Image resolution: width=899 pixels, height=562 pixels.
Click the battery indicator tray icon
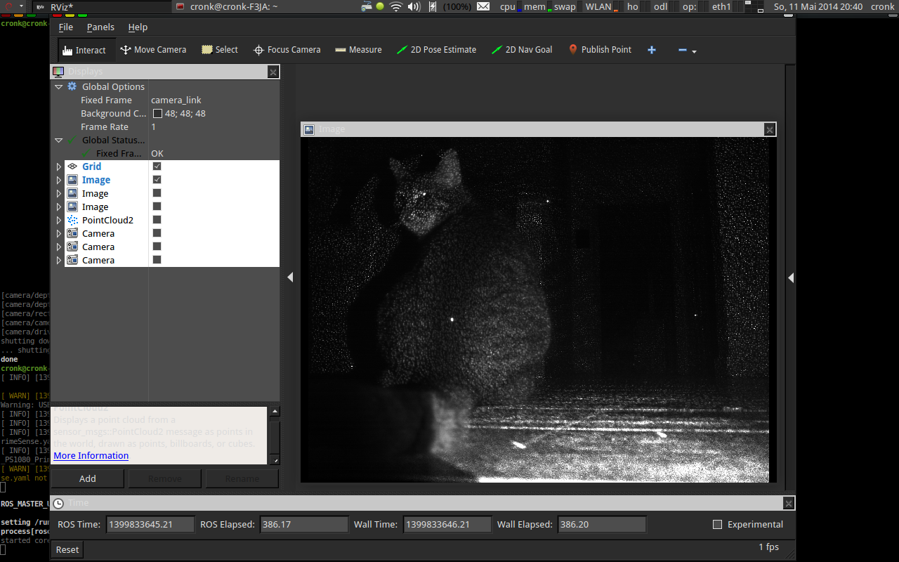(x=432, y=6)
